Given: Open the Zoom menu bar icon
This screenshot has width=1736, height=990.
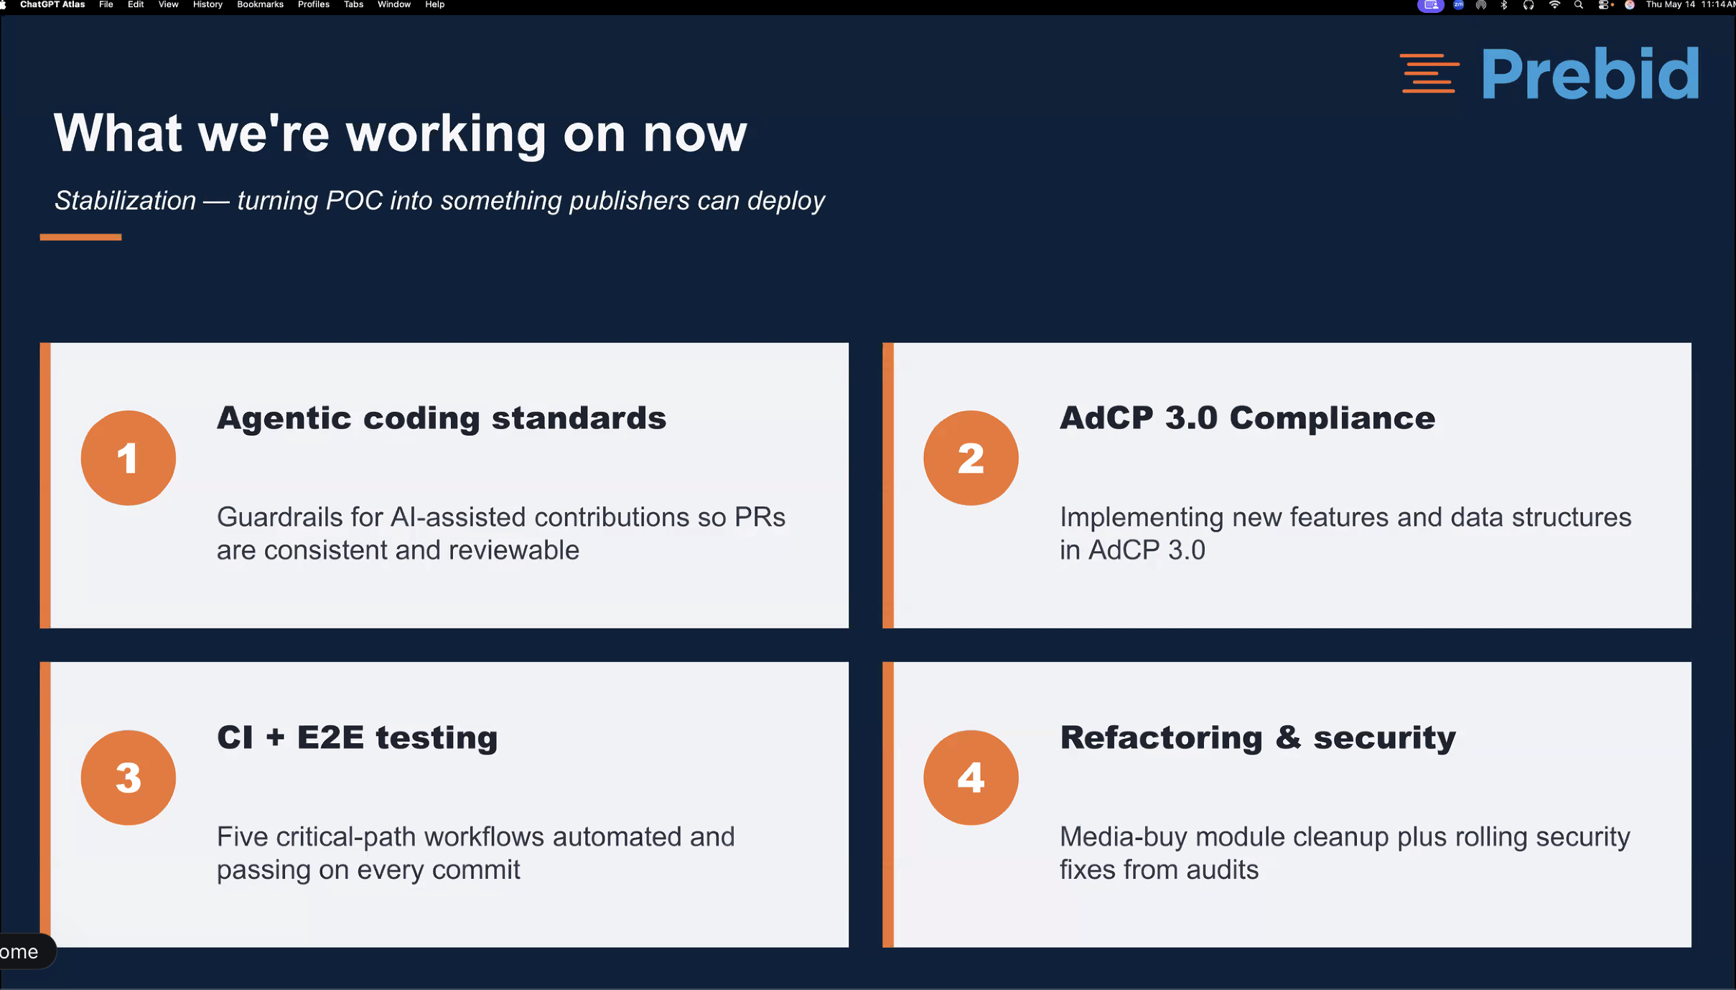Looking at the screenshot, I should tap(1458, 5).
